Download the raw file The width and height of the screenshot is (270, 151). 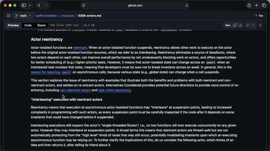[240, 25]
